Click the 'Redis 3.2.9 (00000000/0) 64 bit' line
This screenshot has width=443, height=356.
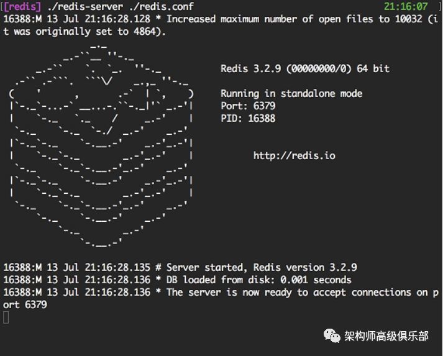(305, 69)
